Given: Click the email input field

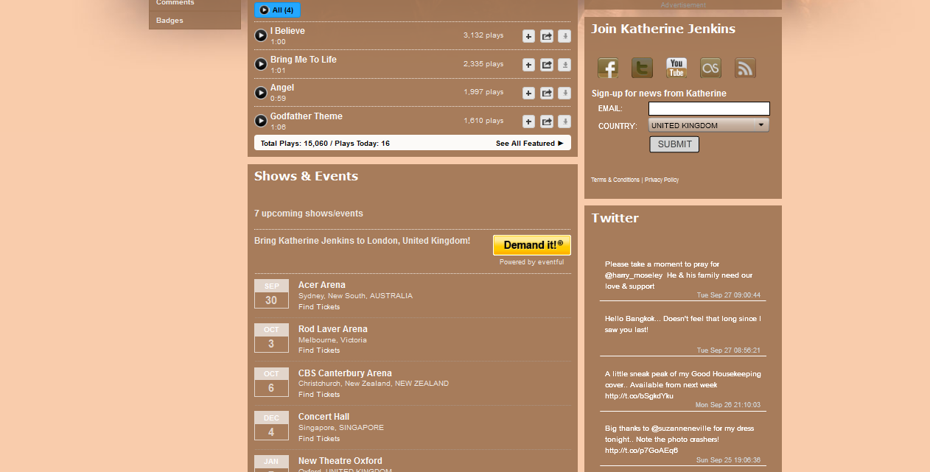Looking at the screenshot, I should click(709, 109).
